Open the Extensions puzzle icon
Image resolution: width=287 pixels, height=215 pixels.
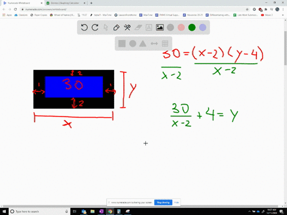point(265,10)
